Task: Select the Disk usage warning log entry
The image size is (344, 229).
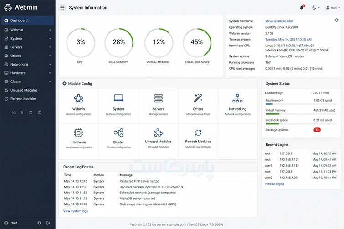Action: click(158, 204)
